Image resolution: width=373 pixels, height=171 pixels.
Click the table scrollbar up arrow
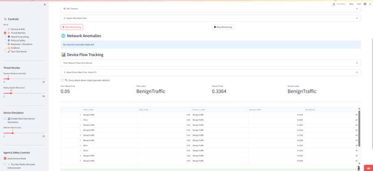(x=359, y=108)
